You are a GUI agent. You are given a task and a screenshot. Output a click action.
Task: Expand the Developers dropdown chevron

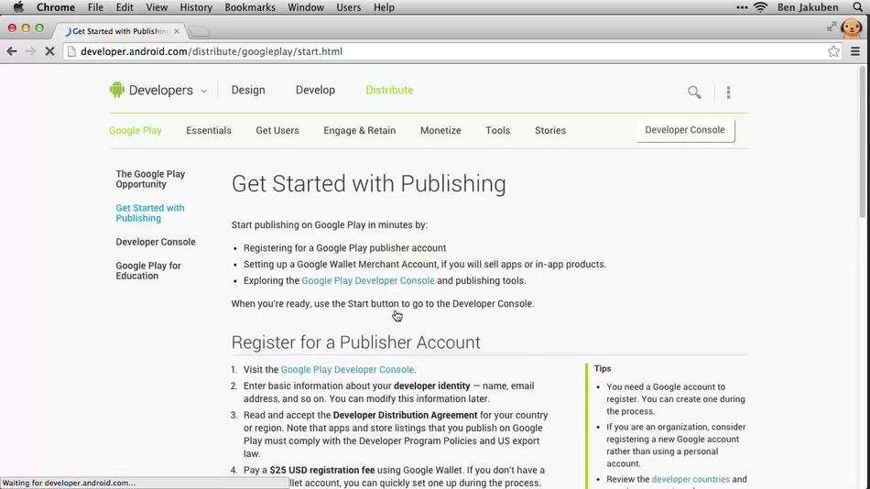coord(203,91)
